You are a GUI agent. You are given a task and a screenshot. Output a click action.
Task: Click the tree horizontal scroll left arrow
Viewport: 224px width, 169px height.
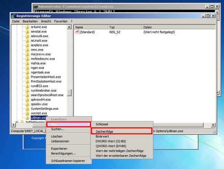[13, 125]
